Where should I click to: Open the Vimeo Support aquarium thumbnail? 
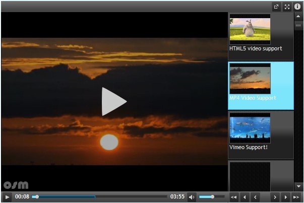click(250, 128)
